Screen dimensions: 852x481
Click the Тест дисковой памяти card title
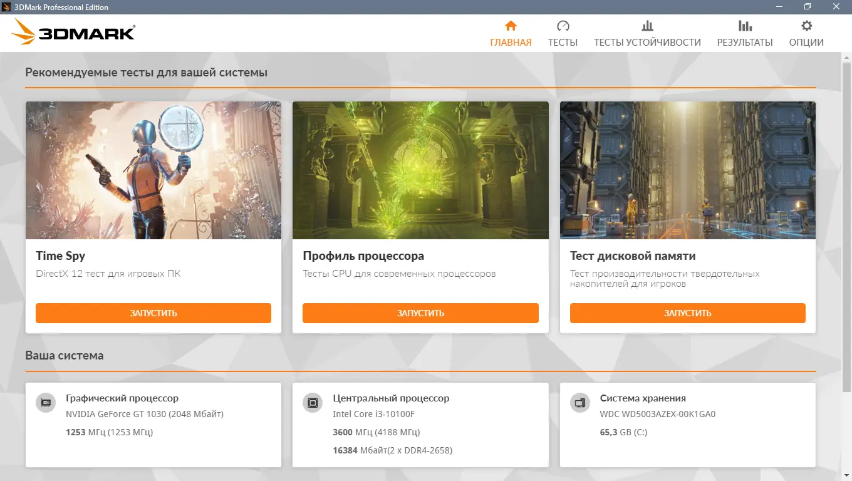633,256
